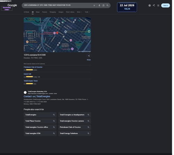The image size is (174, 155).
Task: Open Quick settings gear icon
Action: [x=150, y=6]
